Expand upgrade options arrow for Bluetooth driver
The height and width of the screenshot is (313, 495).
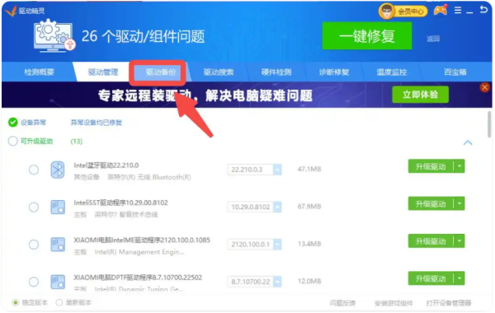pyautogui.click(x=460, y=166)
